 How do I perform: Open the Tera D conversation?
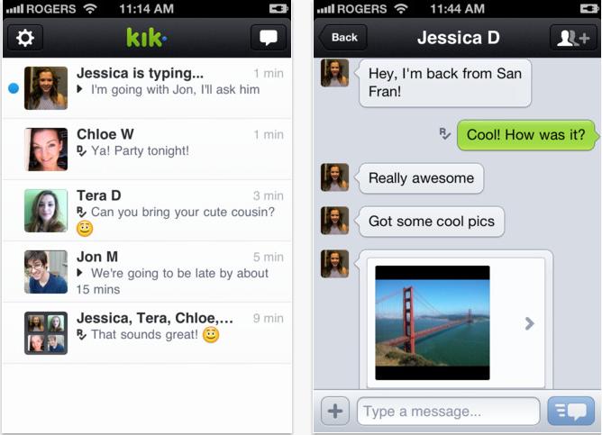pos(147,211)
